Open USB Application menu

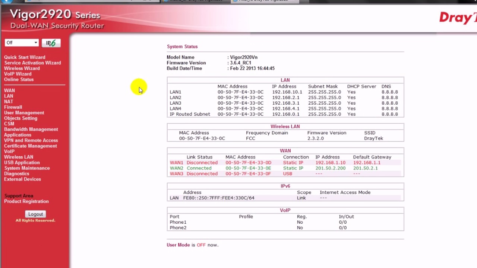[x=22, y=163]
